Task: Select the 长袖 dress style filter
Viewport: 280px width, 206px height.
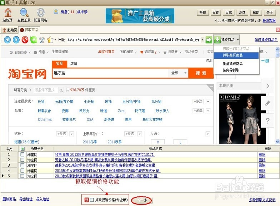Action: click(x=41, y=102)
